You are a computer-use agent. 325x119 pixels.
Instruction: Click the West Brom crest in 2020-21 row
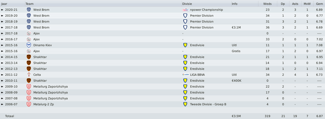pos(29,10)
